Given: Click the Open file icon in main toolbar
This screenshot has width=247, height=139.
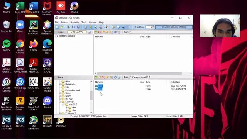Looking at the screenshot, I should point(61,27).
